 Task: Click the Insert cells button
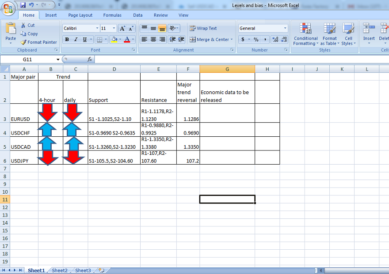click(x=369, y=34)
